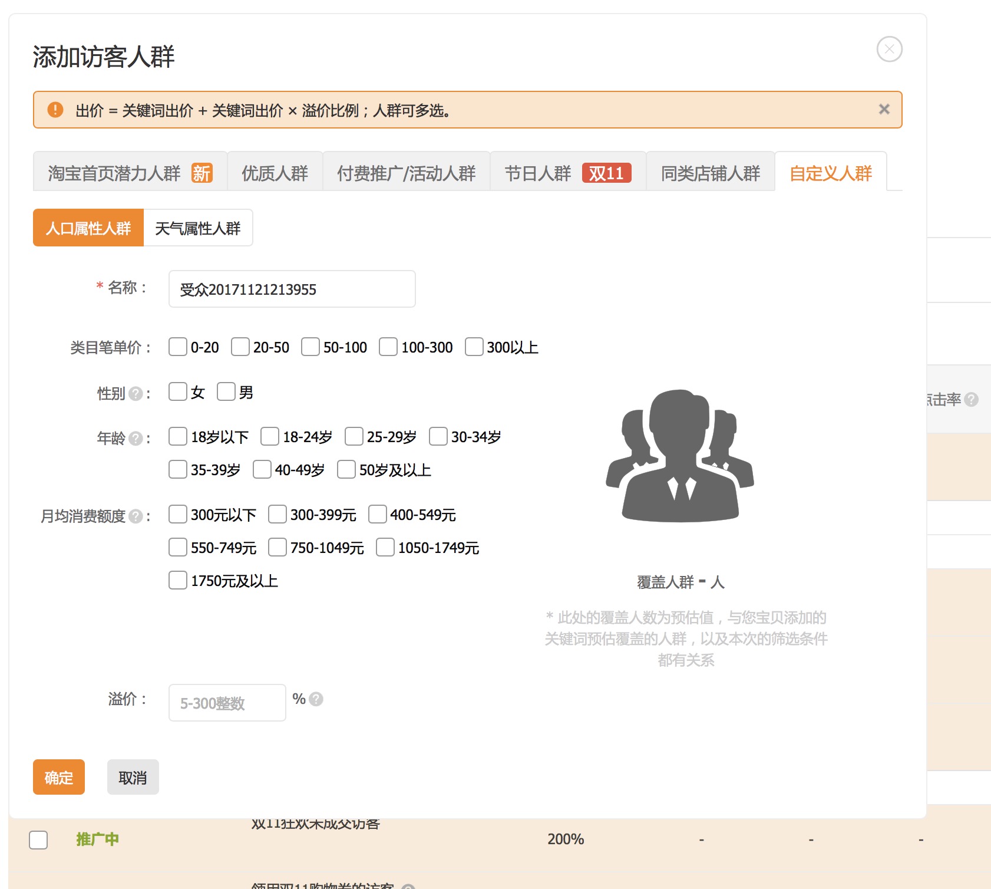The height and width of the screenshot is (889, 991).
Task: Dismiss the orange pricing notice banner
Action: click(883, 109)
